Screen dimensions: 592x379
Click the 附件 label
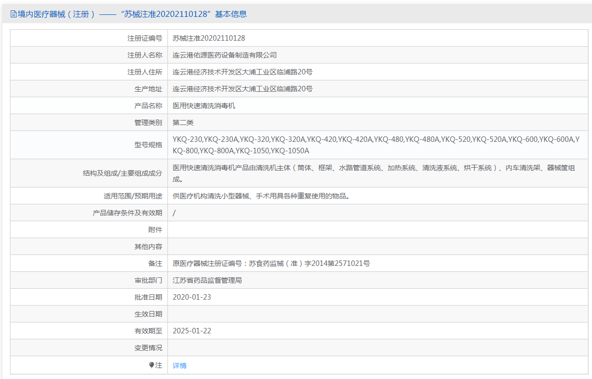click(155, 230)
